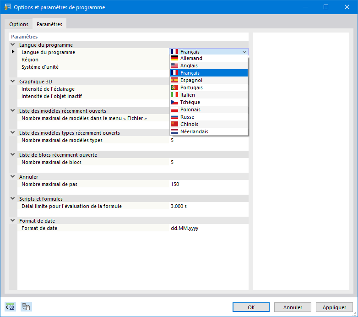
Task: Select Polonais language option
Action: 209,109
